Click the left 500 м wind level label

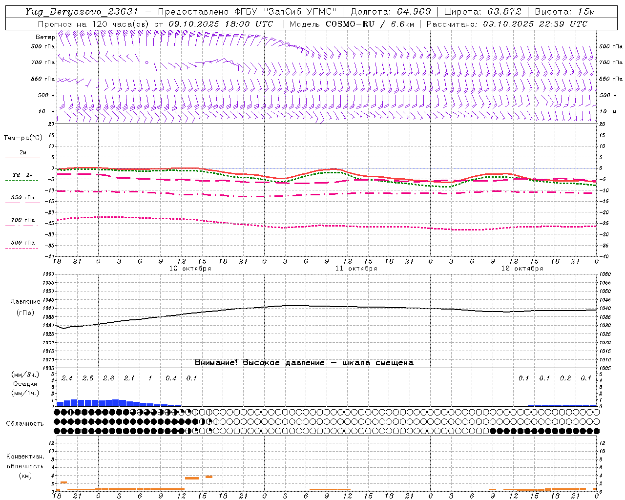point(46,95)
